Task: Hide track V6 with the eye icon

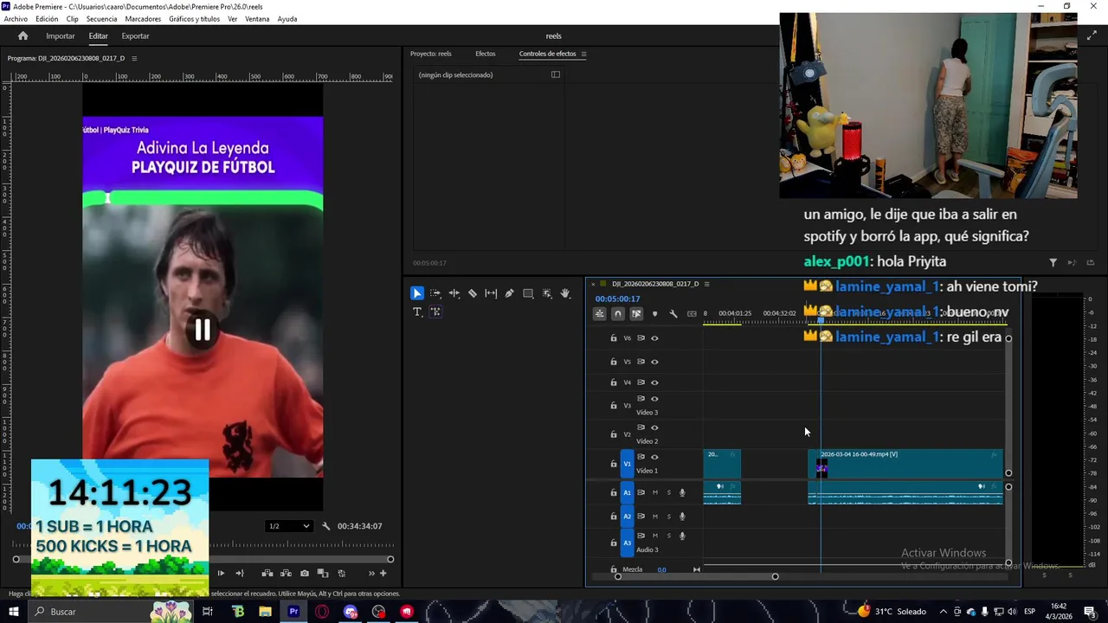Action: coord(654,338)
